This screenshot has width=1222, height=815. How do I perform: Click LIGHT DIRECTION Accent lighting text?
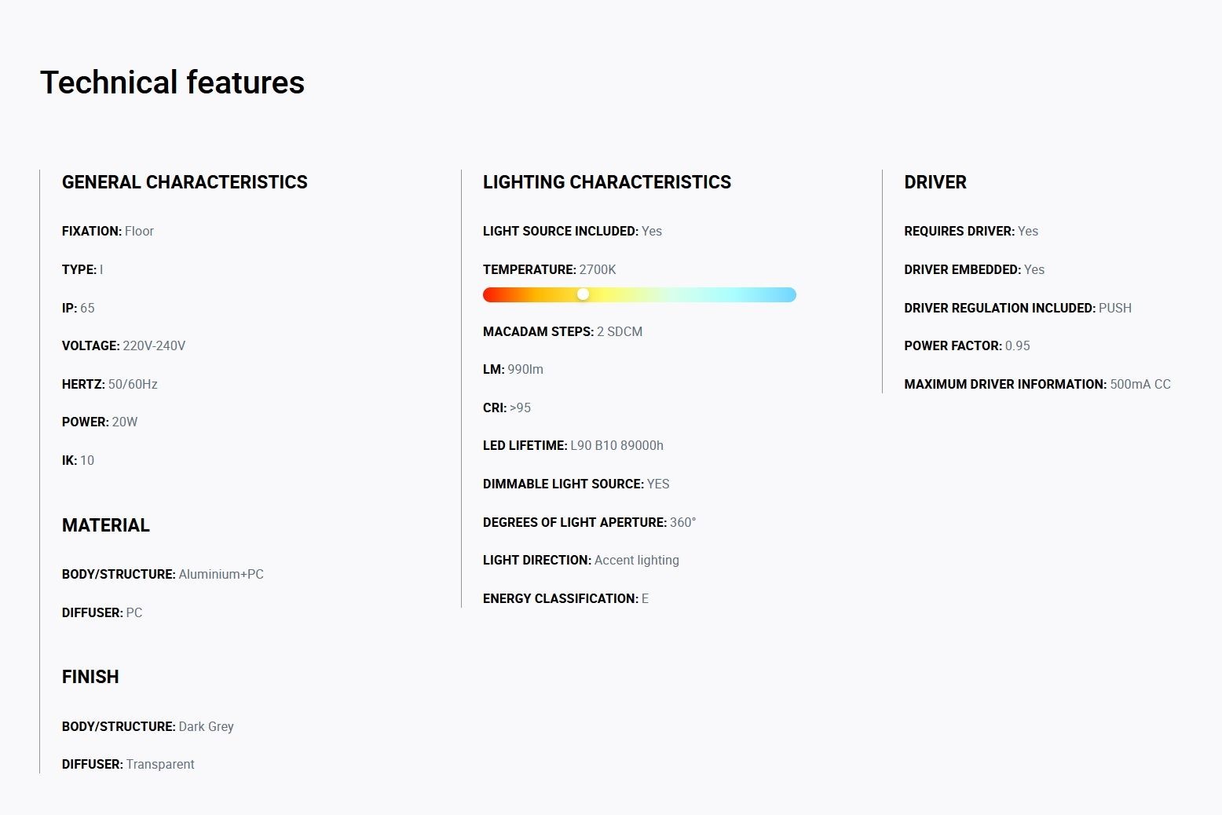pos(581,560)
